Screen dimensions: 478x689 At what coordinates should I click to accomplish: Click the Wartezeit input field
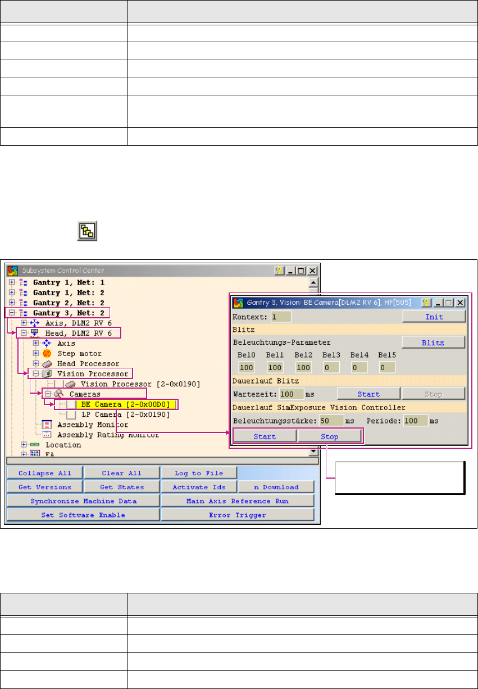pos(292,394)
